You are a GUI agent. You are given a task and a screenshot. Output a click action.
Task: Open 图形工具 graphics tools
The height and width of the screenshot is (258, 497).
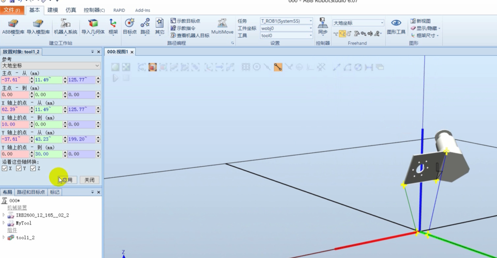tap(396, 26)
